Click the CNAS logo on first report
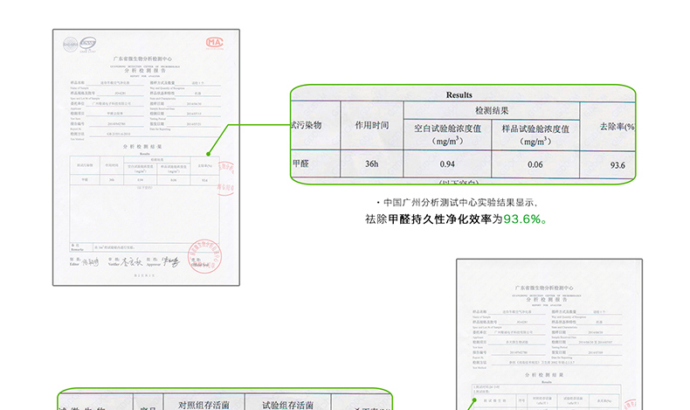Viewport: 690px width, 410px height. (x=87, y=44)
